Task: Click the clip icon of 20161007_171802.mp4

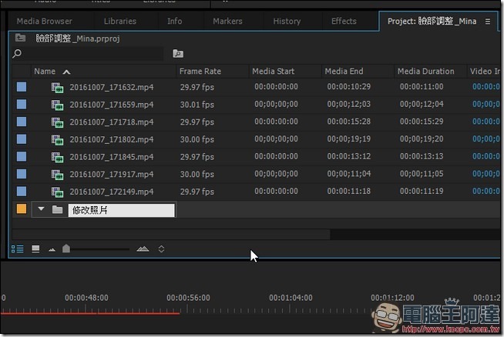Action: point(57,139)
